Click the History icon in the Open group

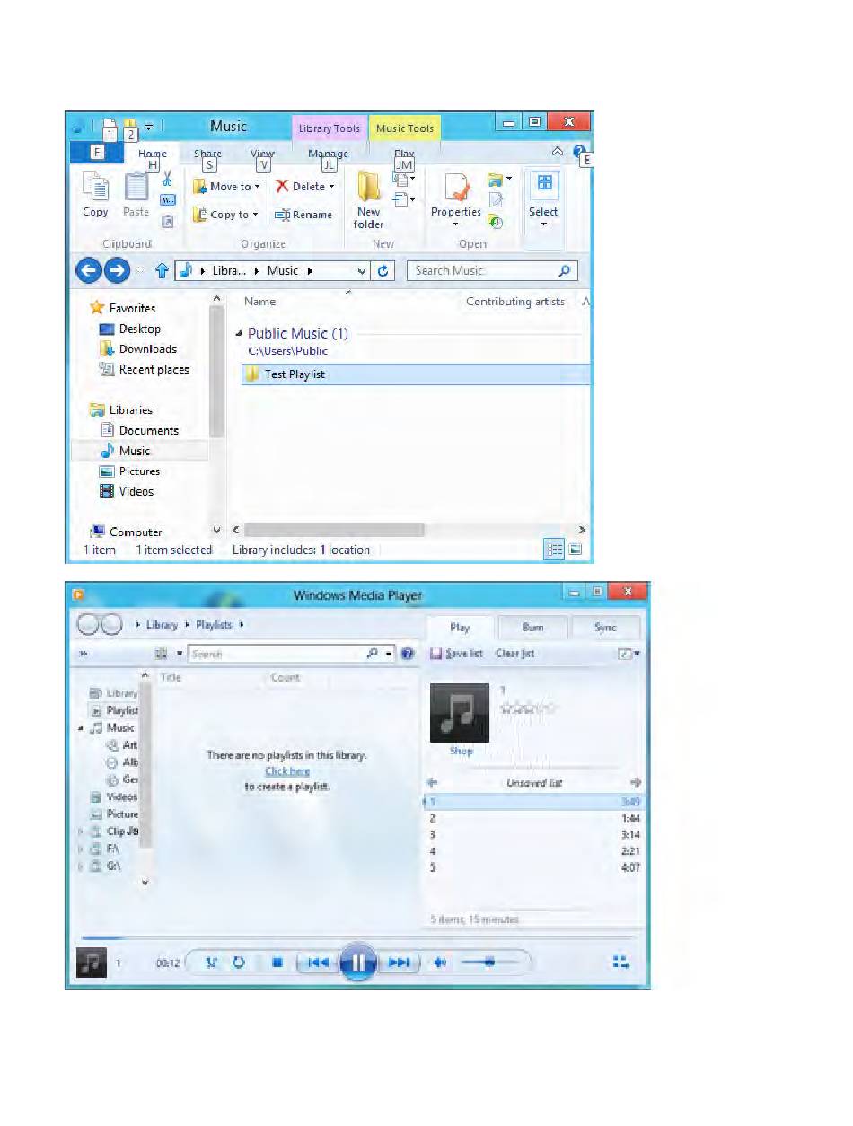pos(496,221)
